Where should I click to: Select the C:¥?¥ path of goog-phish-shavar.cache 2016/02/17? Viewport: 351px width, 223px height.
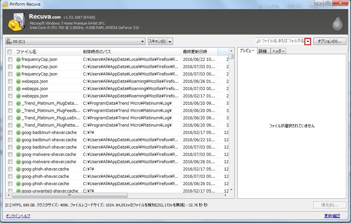[x=88, y=169]
